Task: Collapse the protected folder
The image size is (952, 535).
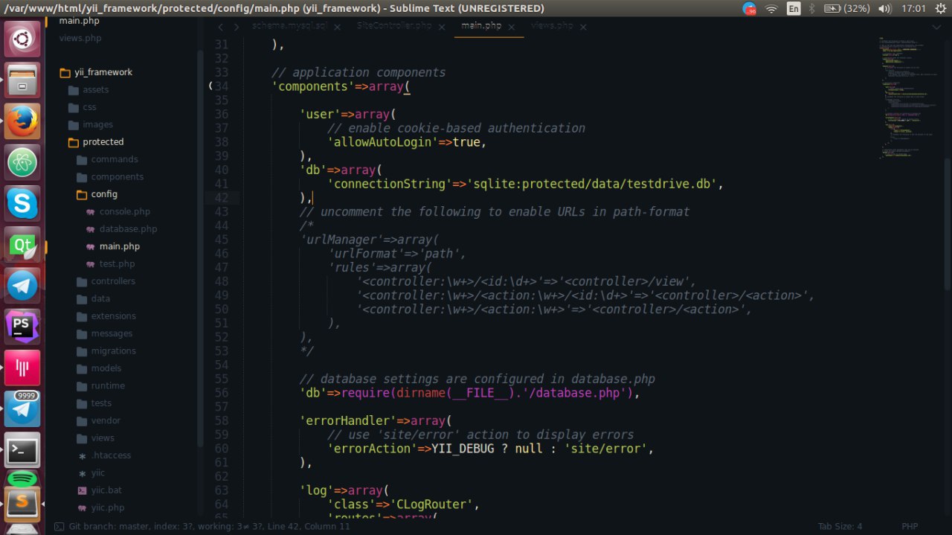Action: [x=103, y=142]
